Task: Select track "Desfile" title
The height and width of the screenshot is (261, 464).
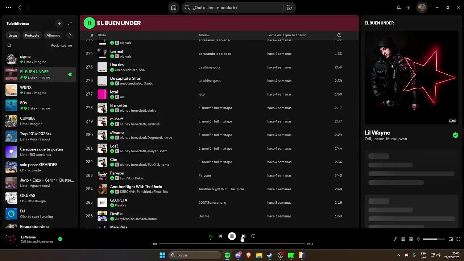Action: pyautogui.click(x=116, y=214)
